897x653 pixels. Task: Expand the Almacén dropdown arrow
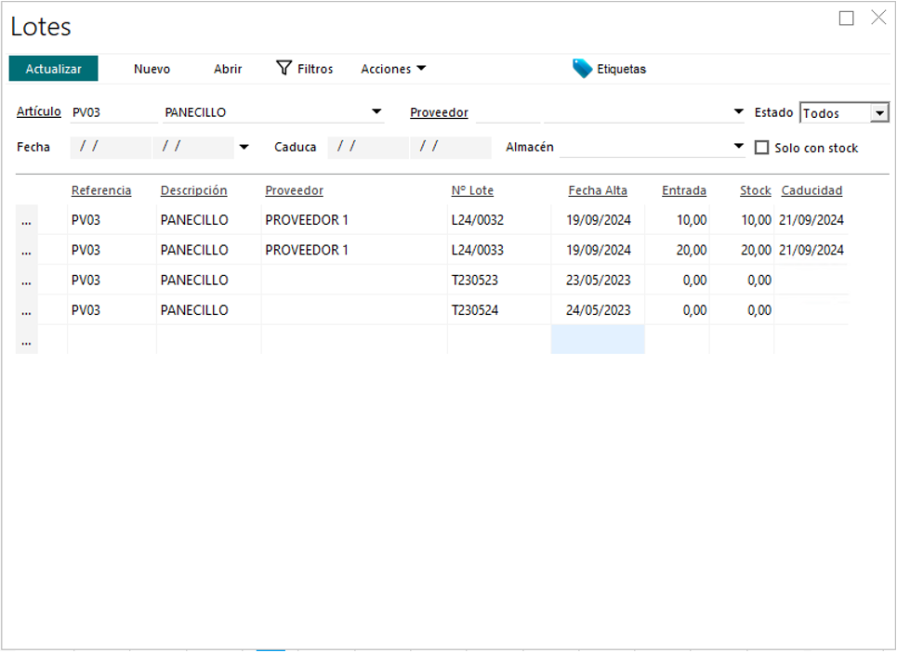pos(739,147)
